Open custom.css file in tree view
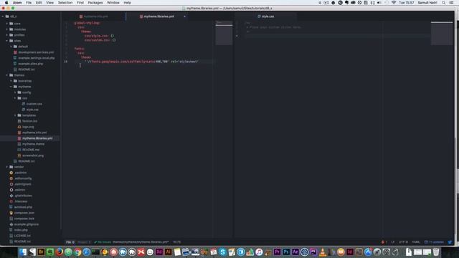The height and width of the screenshot is (258, 459). click(x=34, y=104)
